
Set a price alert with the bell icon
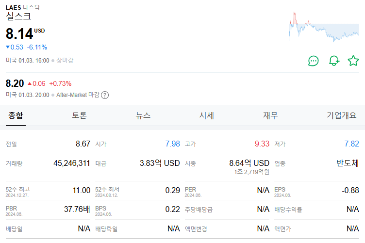point(334,61)
